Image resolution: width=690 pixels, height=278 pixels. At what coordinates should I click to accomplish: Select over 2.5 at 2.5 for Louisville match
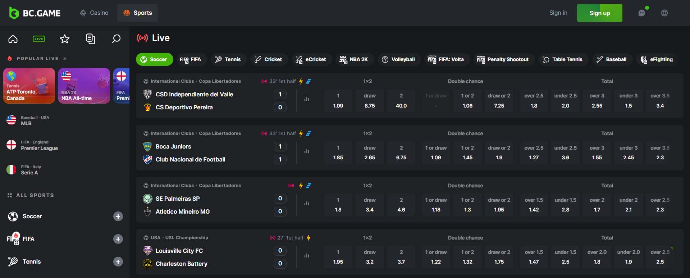coord(660,257)
